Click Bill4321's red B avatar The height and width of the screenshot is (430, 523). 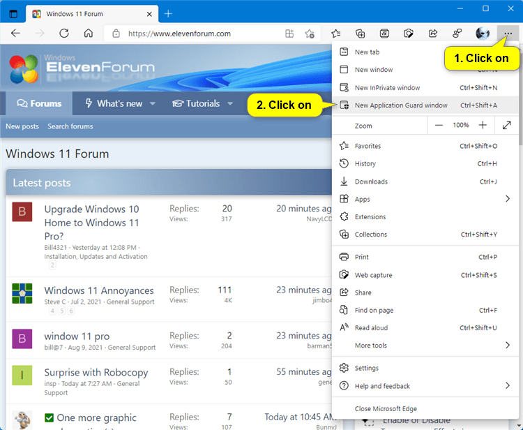22,212
